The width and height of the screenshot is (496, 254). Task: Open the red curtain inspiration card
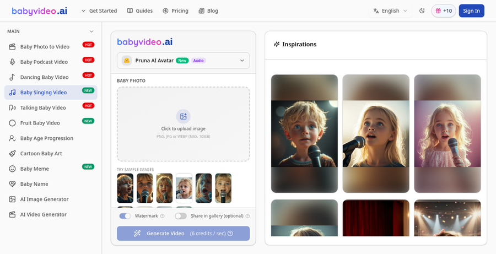tap(376, 218)
